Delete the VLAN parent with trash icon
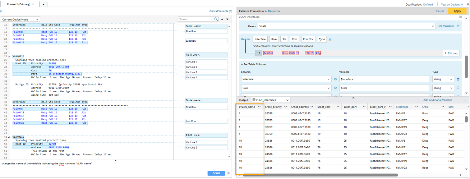The height and width of the screenshot is (179, 470). click(x=458, y=26)
